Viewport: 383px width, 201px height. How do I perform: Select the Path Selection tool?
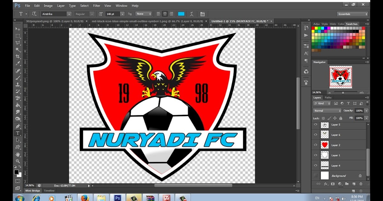click(18, 140)
